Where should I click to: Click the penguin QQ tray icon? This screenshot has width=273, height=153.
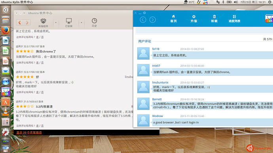199,2
